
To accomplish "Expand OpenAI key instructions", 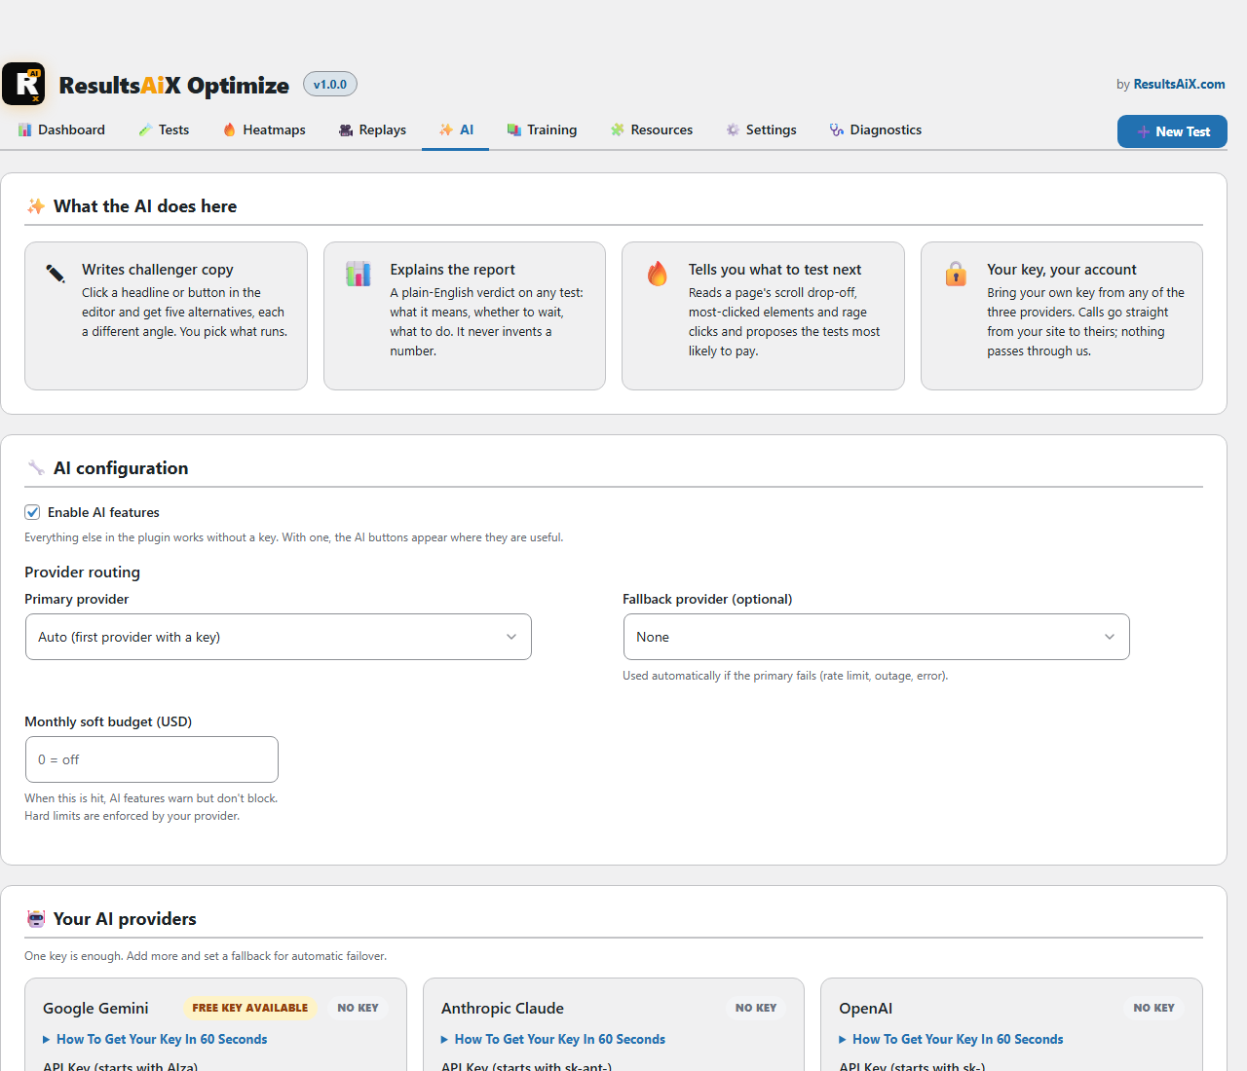I will click(951, 1039).
